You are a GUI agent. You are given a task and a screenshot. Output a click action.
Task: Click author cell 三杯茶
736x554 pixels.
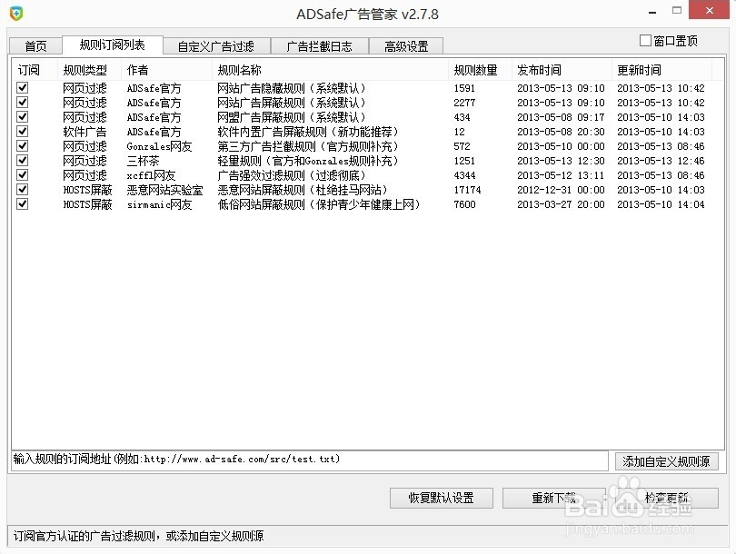point(144,161)
